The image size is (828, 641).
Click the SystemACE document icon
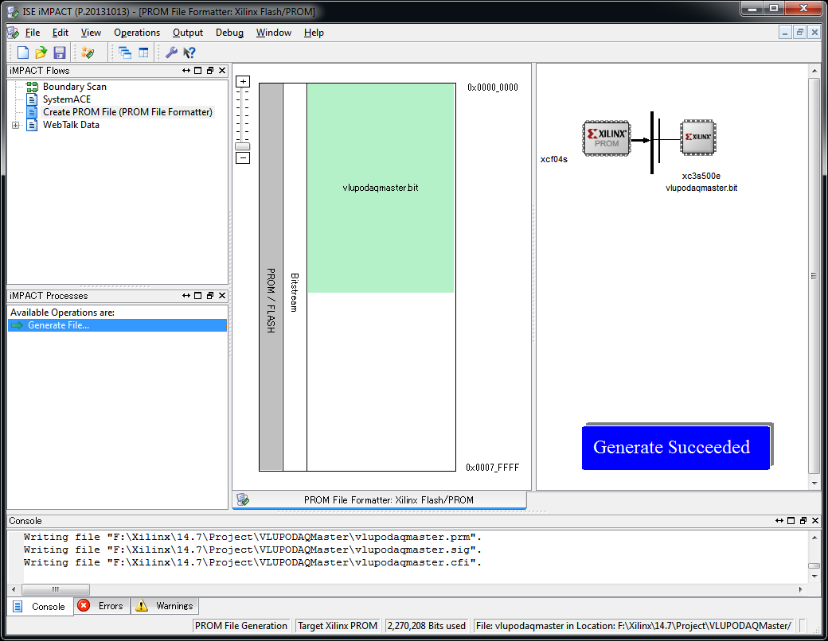(32, 99)
